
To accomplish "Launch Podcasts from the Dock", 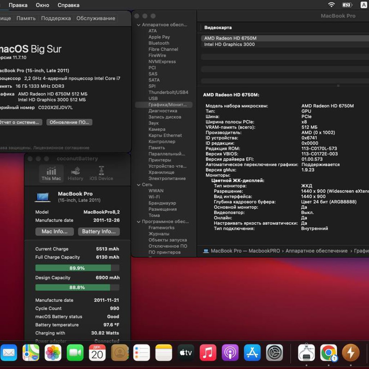I will point(230,352).
